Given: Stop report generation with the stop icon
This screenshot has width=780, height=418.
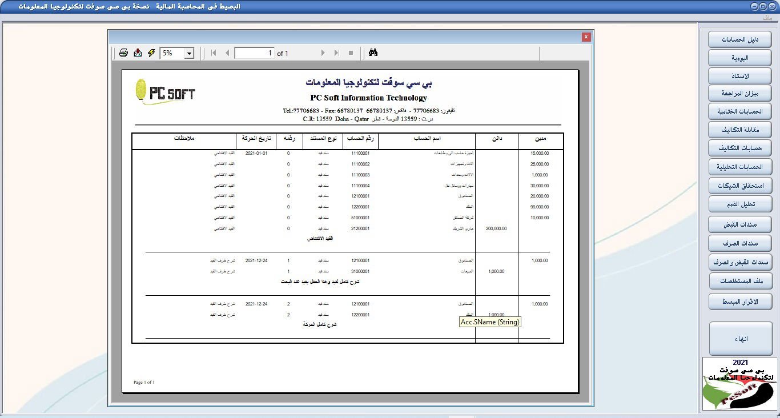Looking at the screenshot, I should 350,52.
